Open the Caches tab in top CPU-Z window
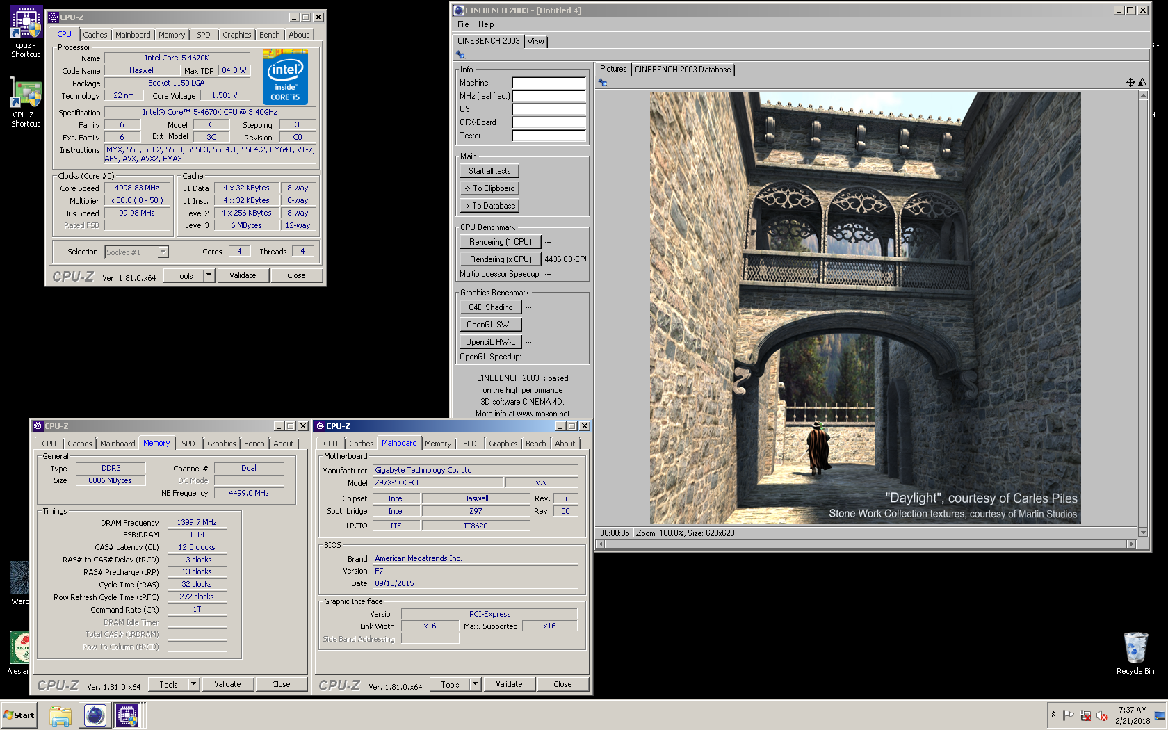The width and height of the screenshot is (1168, 730). click(x=95, y=35)
